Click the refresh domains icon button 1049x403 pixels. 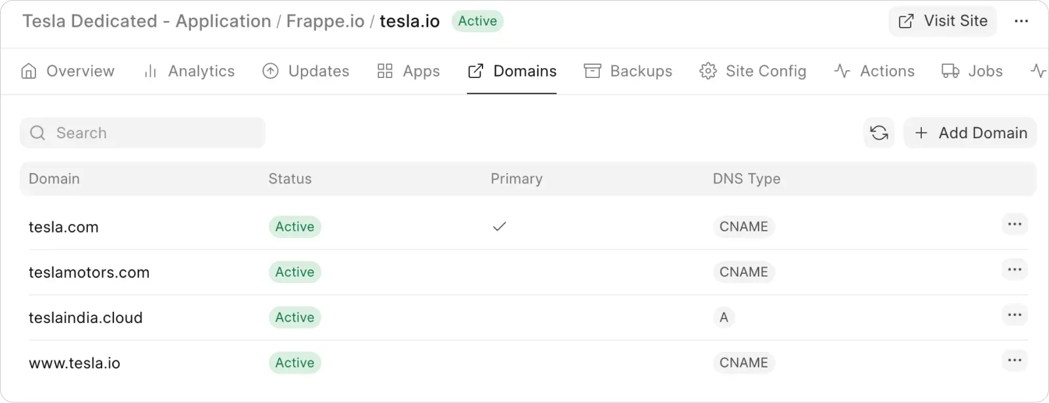(879, 133)
